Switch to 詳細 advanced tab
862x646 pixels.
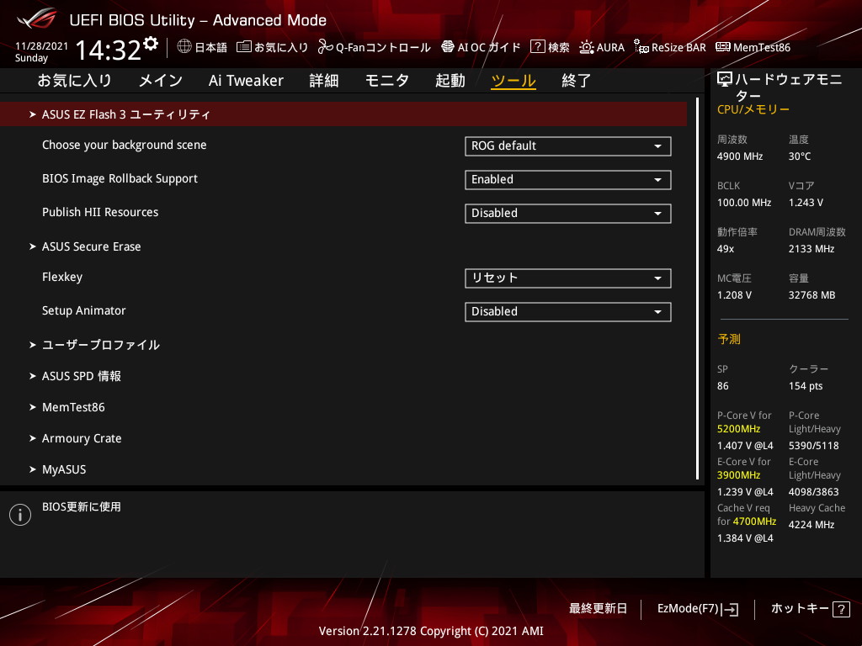point(324,81)
